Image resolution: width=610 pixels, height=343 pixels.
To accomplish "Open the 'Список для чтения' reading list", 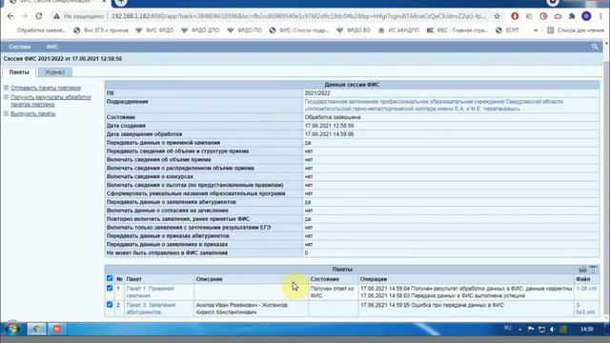I will [x=576, y=30].
